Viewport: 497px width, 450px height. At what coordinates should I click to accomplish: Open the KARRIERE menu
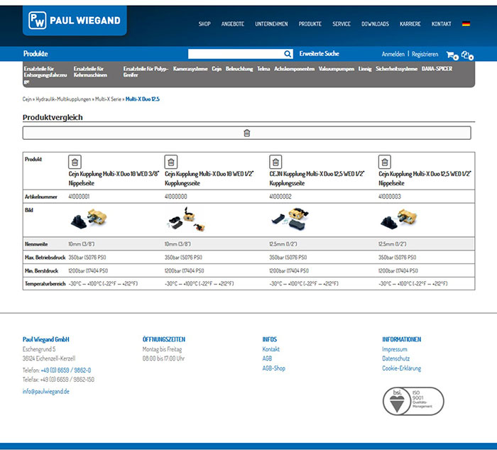pyautogui.click(x=410, y=23)
